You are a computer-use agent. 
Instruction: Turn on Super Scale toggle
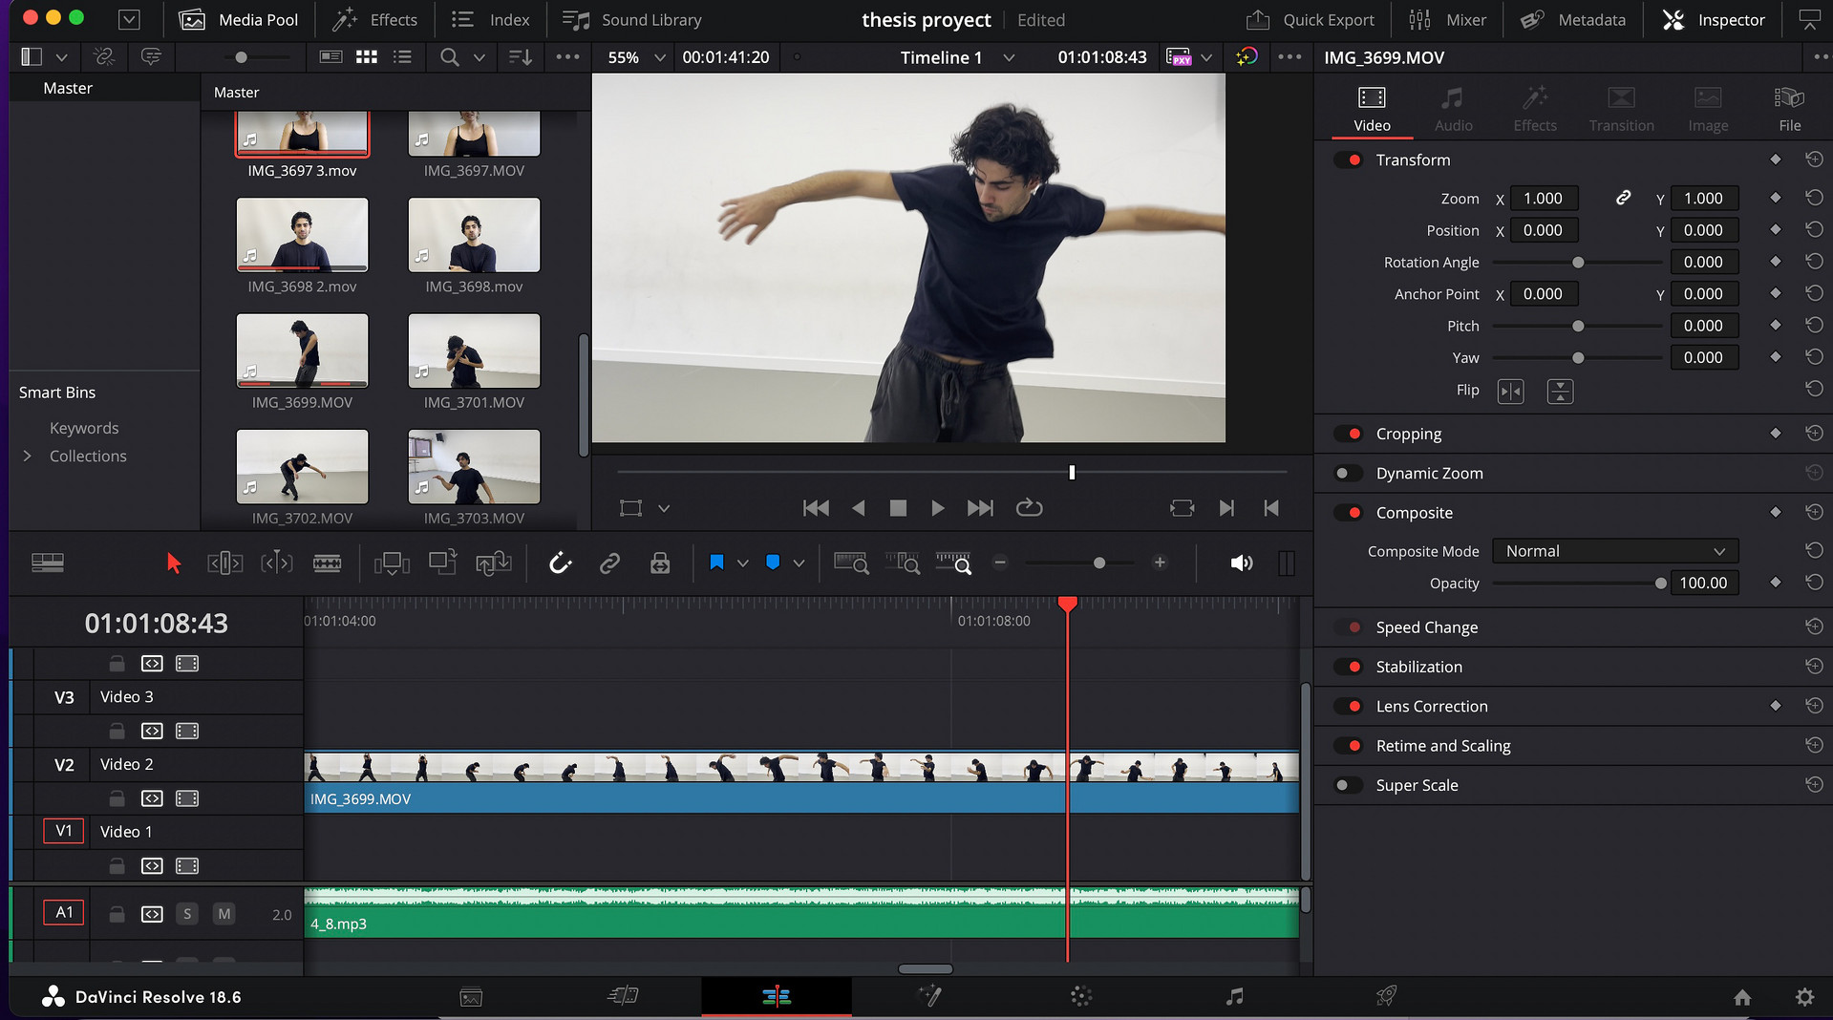[x=1348, y=785]
